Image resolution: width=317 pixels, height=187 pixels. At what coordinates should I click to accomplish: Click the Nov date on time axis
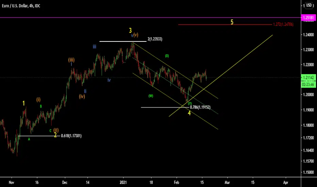12,182
